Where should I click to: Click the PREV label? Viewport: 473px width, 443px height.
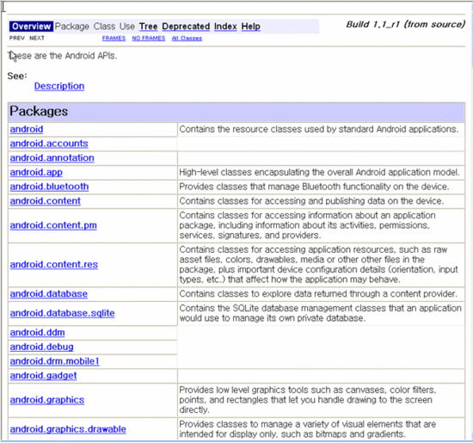[x=17, y=38]
